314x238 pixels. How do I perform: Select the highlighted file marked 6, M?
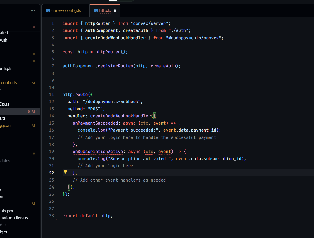pyautogui.click(x=17, y=111)
